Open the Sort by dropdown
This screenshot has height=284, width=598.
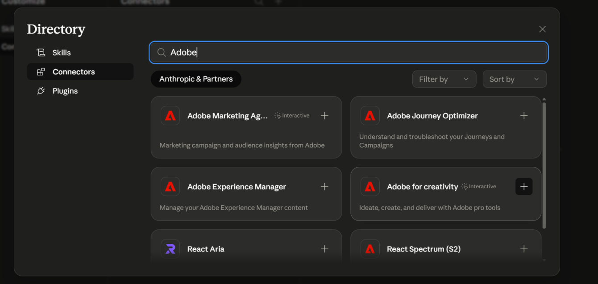[x=515, y=79]
